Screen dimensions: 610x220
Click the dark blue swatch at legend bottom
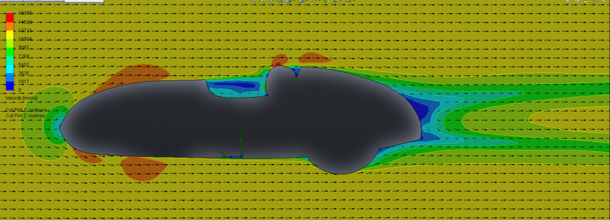pos(10,86)
